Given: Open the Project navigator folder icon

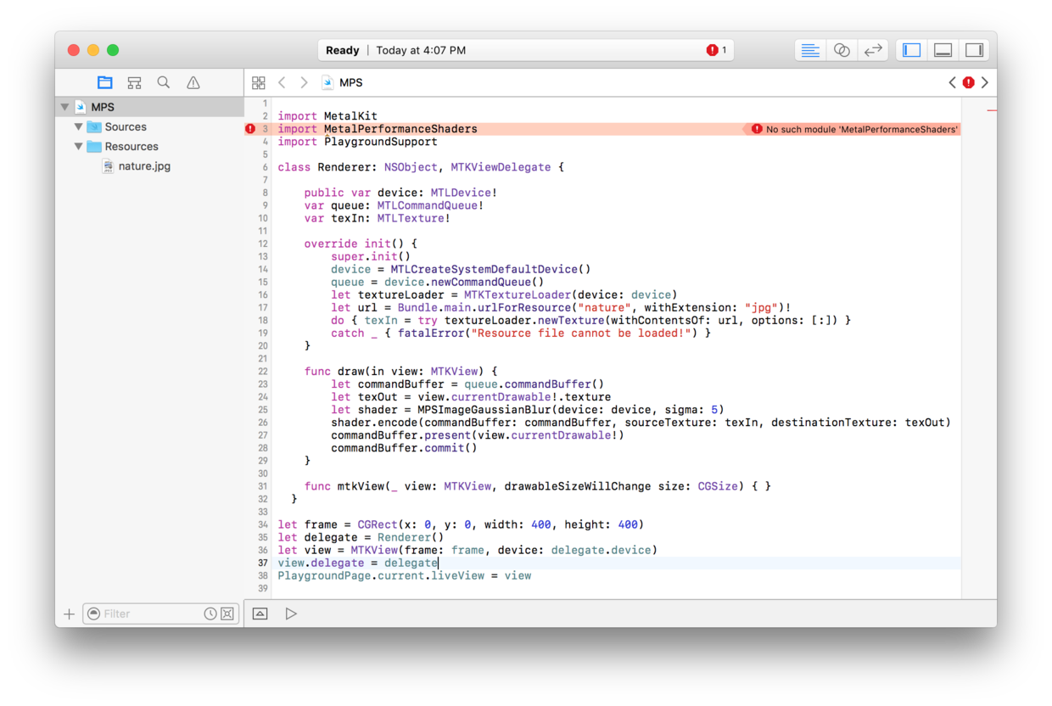Looking at the screenshot, I should [x=104, y=82].
